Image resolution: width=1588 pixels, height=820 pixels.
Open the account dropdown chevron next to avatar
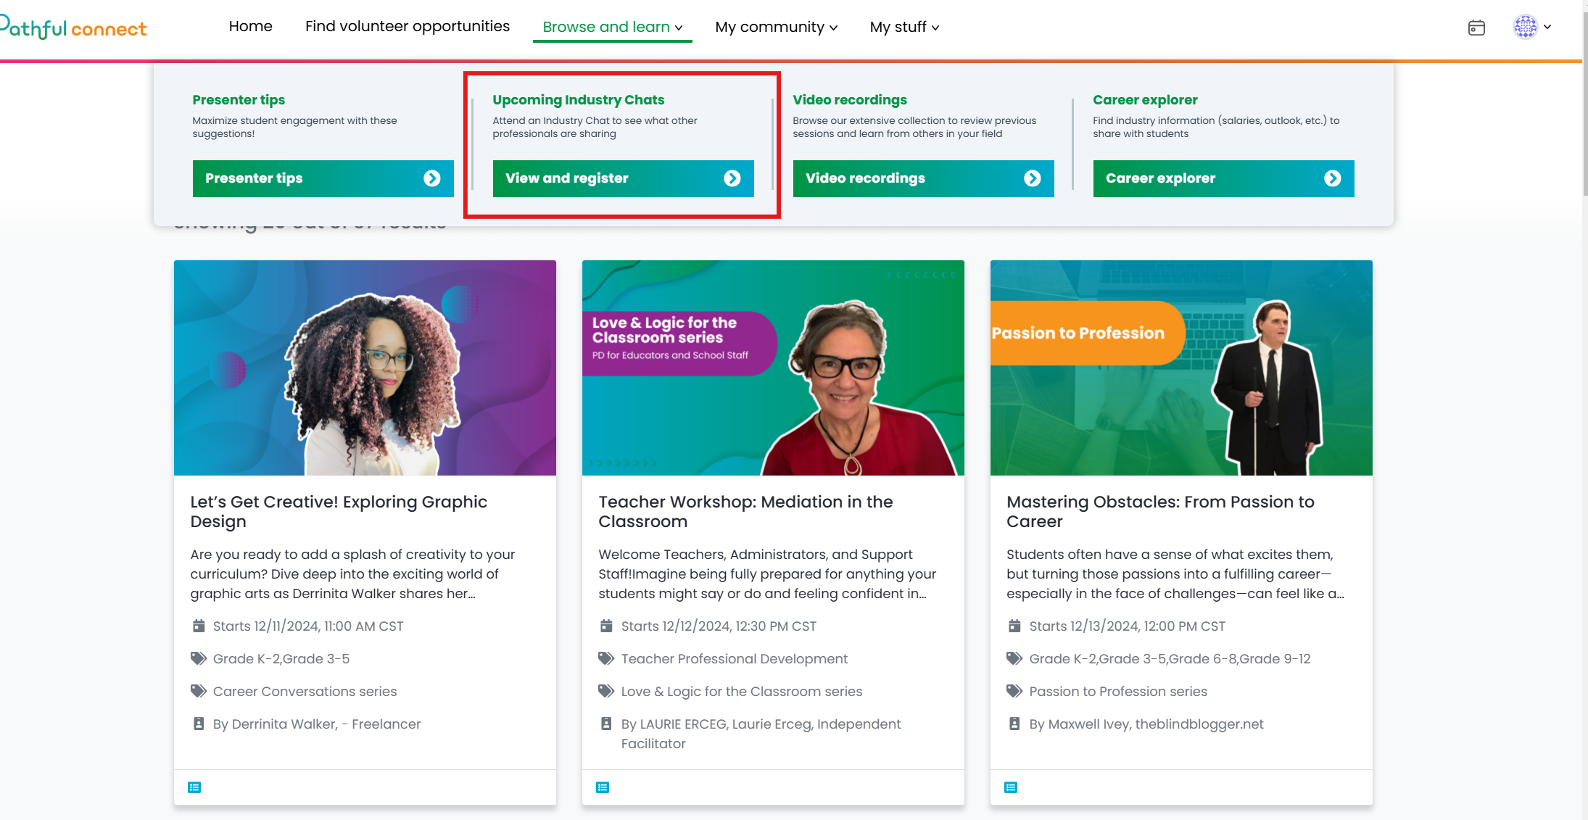(1547, 27)
